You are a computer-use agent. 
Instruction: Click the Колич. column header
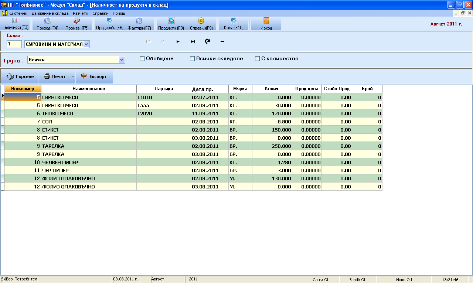(272, 89)
